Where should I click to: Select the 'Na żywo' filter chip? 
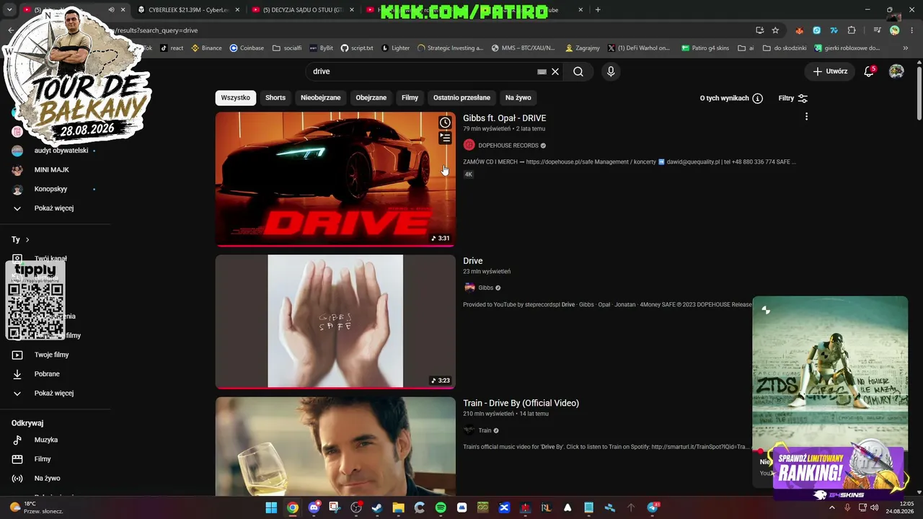[518, 98]
